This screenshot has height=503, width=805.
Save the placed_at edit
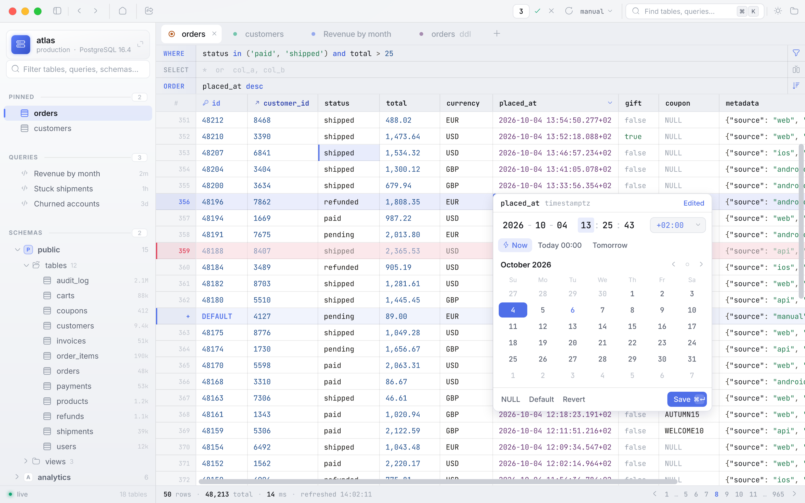[687, 399]
